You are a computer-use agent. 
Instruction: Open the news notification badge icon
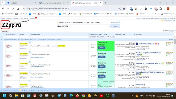pyautogui.click(x=36, y=18)
